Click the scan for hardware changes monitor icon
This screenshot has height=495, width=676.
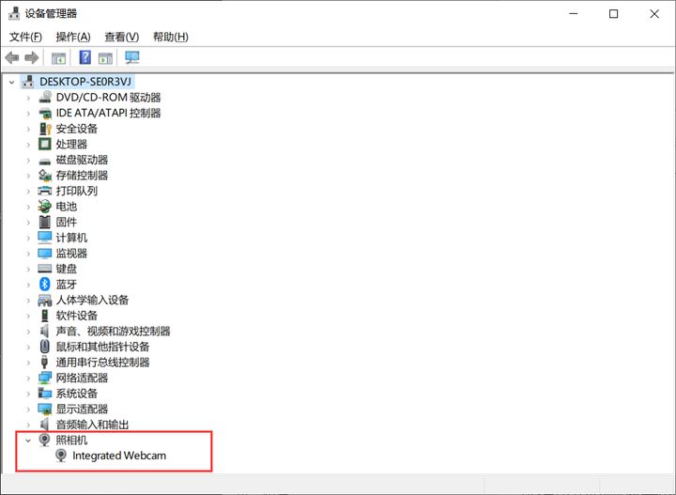[x=132, y=58]
